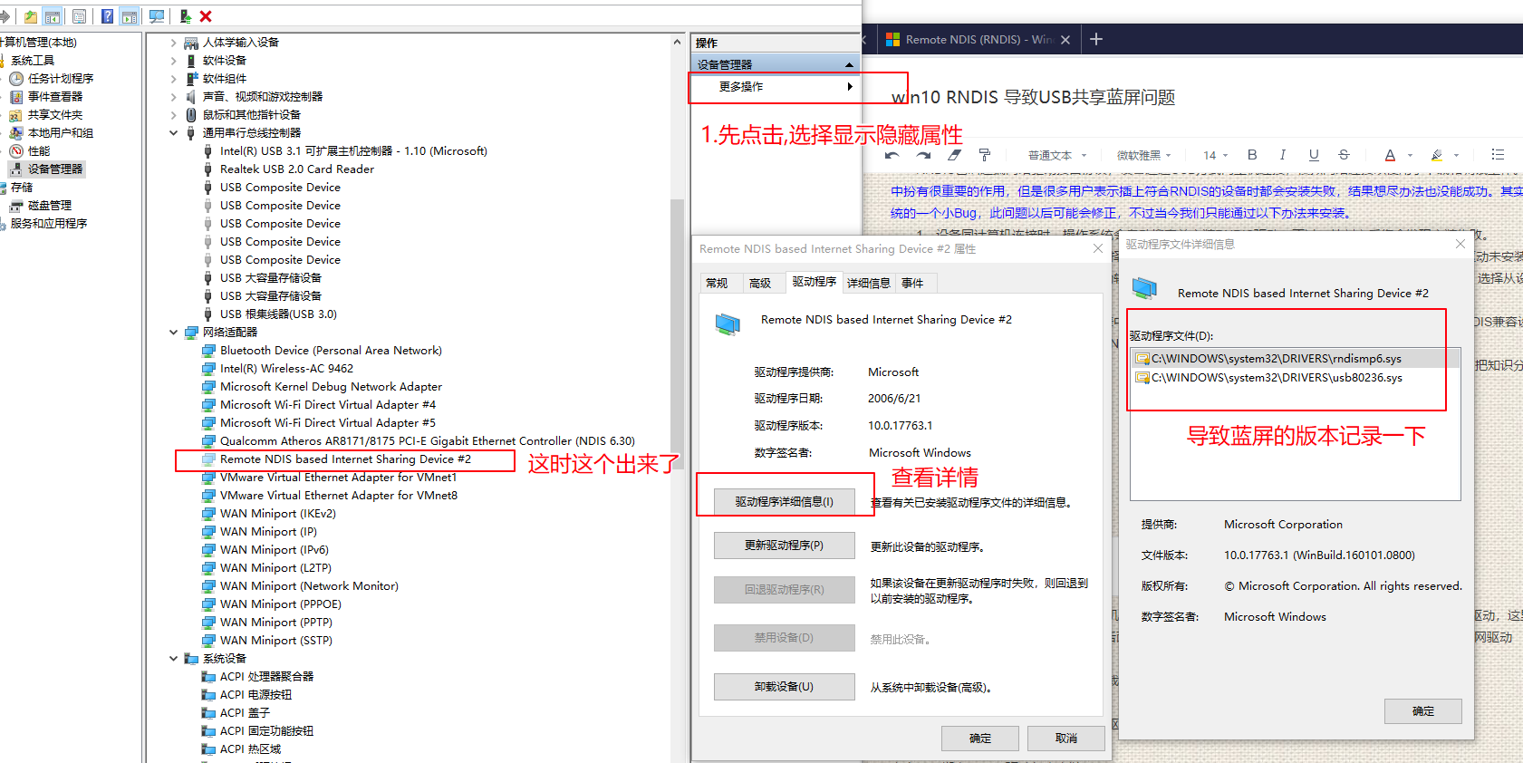Open a new browser tab with plus button
Screen dimensions: 1523x763
tap(1096, 39)
